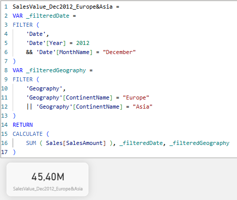The image size is (237, 200).
Task: Click the _filteredDate variable on line 2
Action: (x=48, y=16)
